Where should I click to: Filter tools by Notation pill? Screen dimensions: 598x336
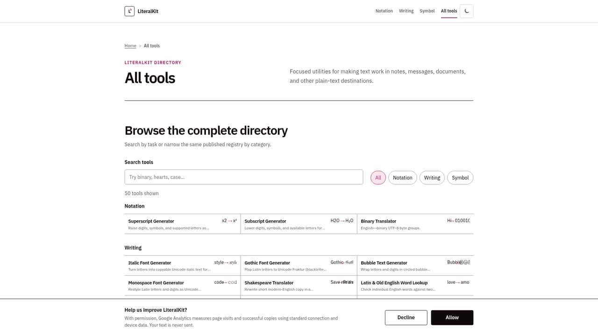point(402,178)
